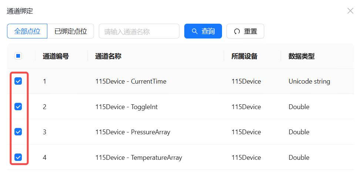Uncheck the PressureArray channel row checkbox
Screen dimensions: 363x172
click(x=18, y=132)
